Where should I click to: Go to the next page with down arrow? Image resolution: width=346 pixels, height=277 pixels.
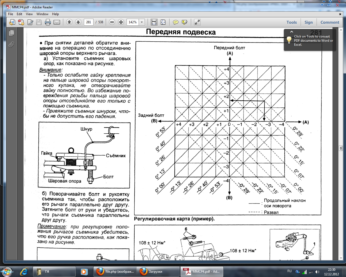(x=78, y=22)
